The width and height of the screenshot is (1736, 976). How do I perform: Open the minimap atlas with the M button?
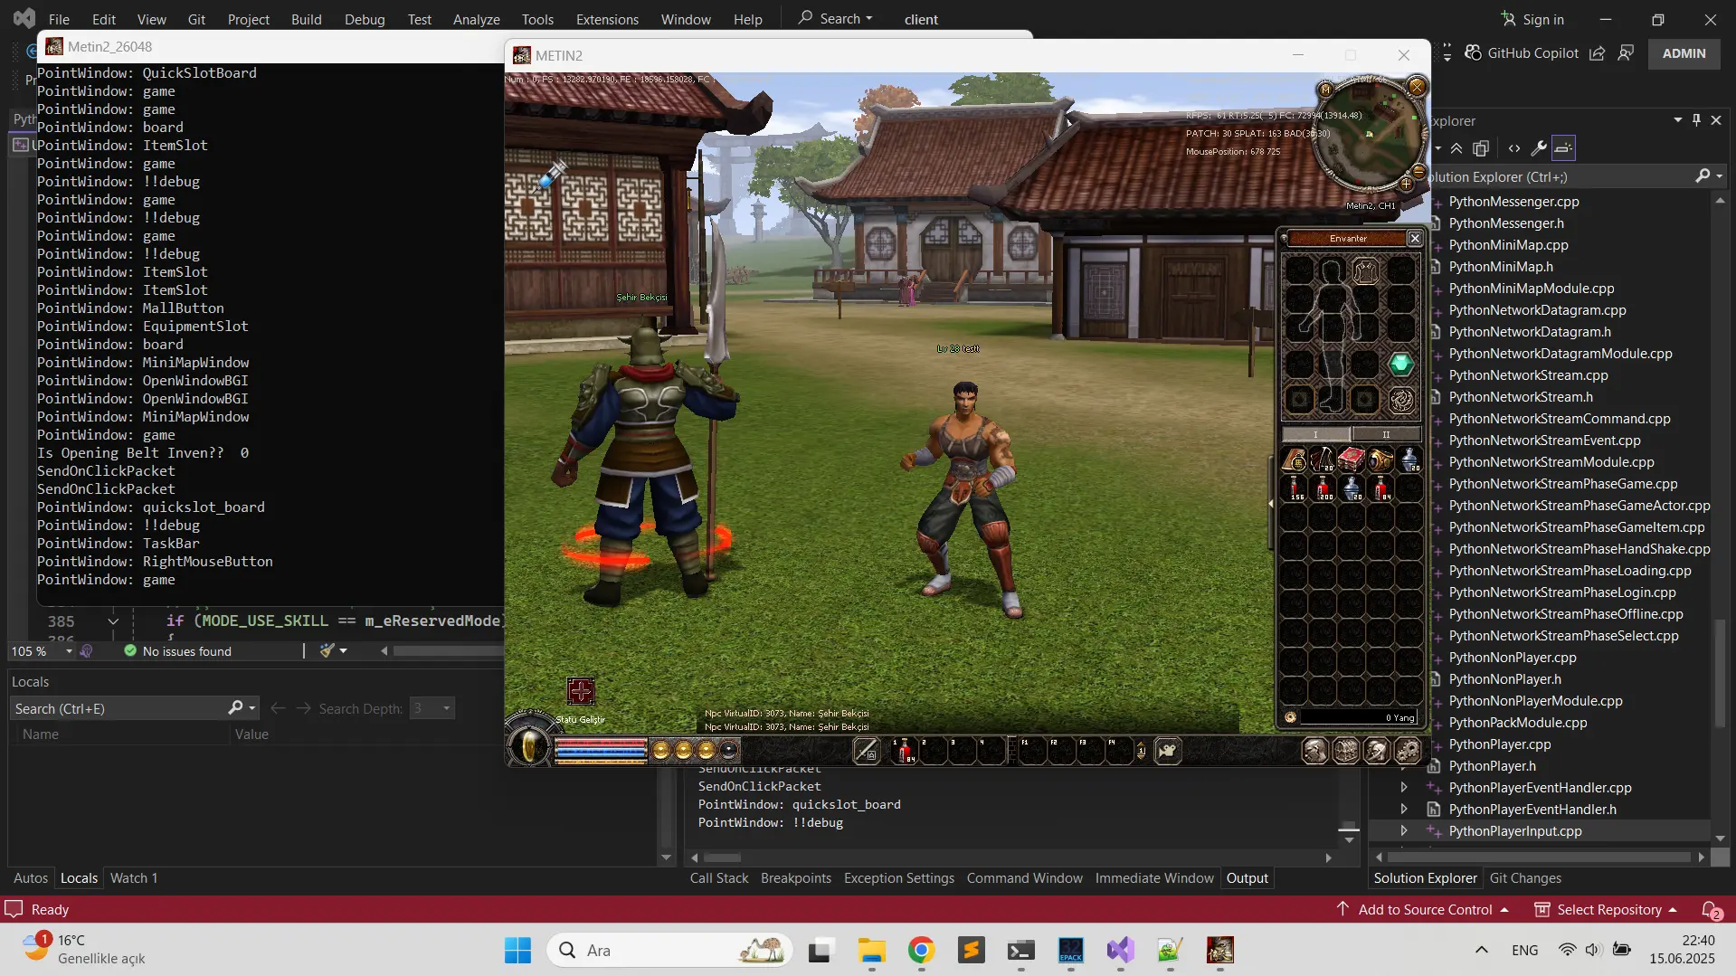click(x=1325, y=89)
